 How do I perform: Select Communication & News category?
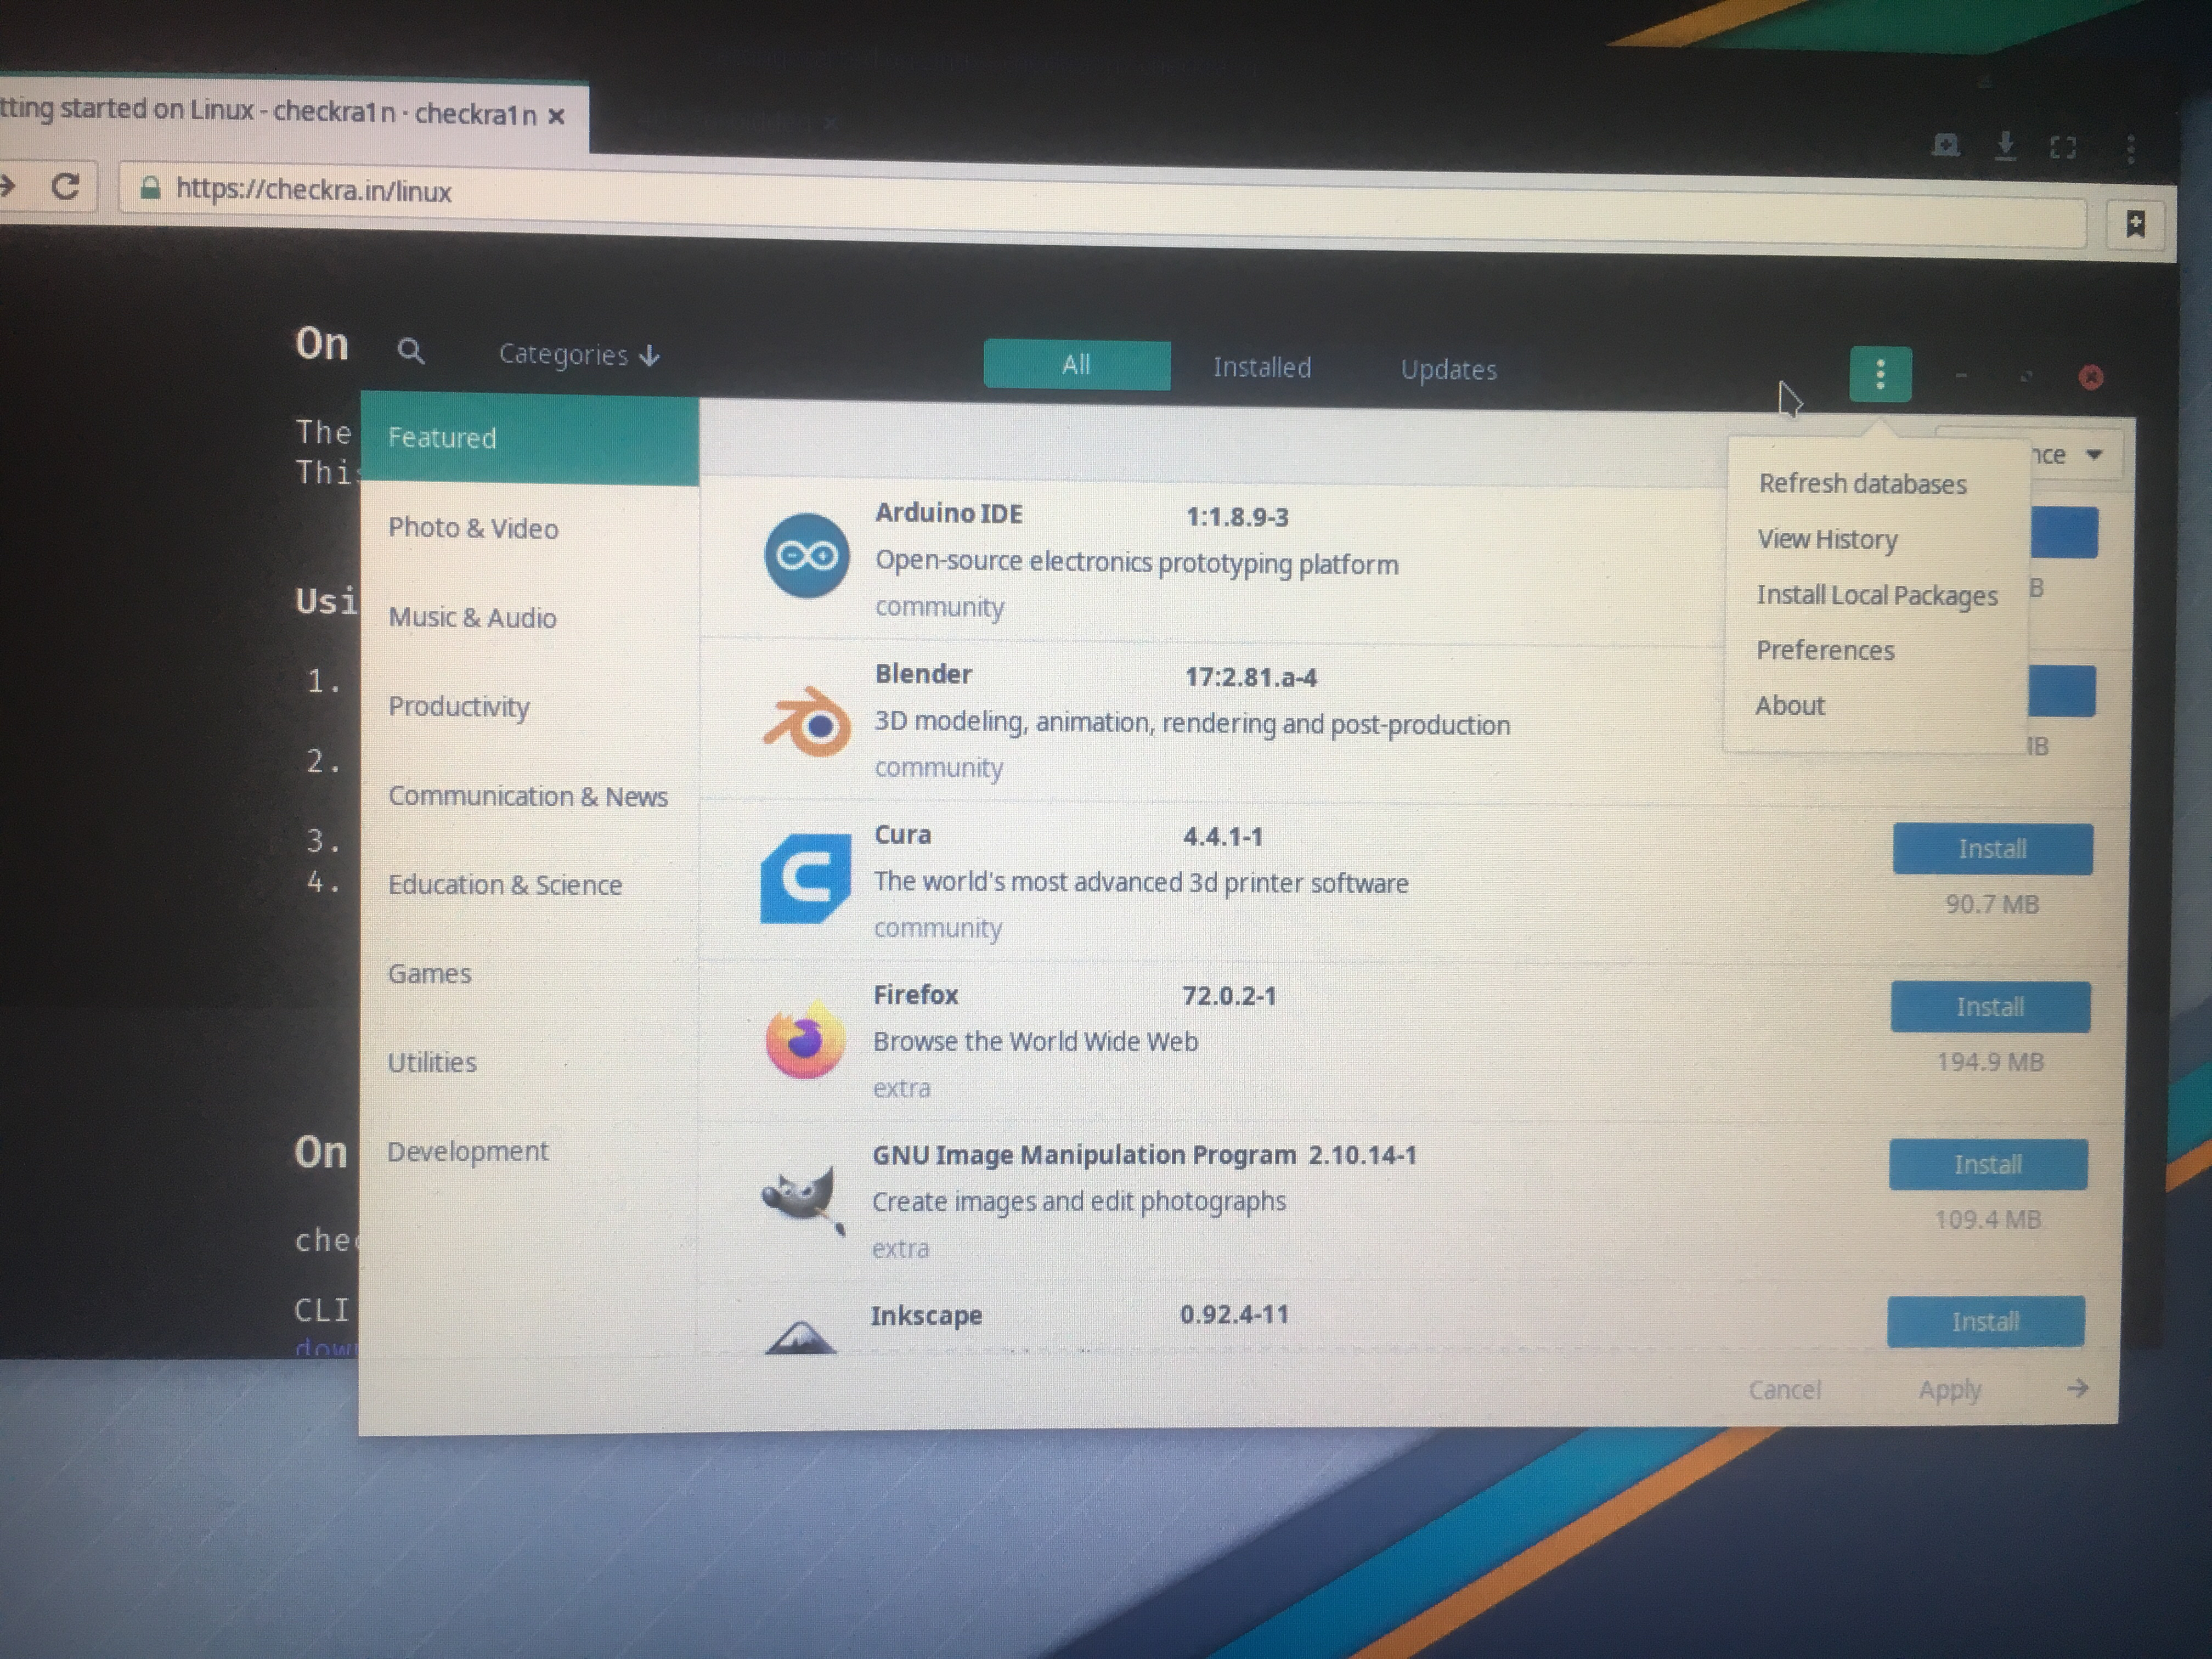tap(529, 796)
